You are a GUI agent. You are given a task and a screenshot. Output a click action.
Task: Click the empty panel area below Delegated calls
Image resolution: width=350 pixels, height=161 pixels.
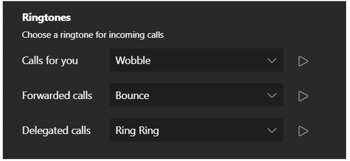point(167,151)
